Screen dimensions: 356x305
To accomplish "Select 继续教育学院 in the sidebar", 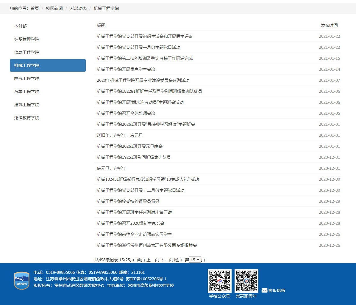I will [26, 118].
